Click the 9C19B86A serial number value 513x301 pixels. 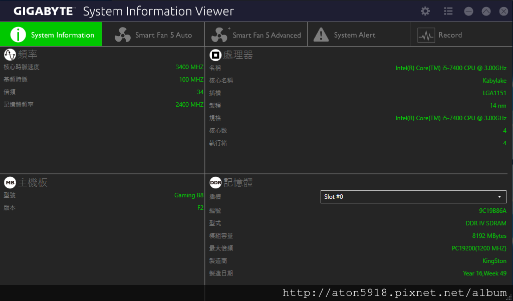pos(493,211)
